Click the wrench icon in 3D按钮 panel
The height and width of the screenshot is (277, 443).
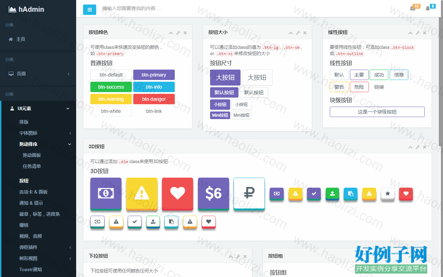[418, 147]
